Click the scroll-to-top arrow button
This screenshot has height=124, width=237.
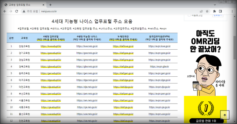pyautogui.click(x=224, y=115)
